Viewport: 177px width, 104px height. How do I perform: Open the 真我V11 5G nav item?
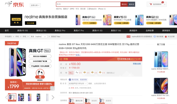97,31
